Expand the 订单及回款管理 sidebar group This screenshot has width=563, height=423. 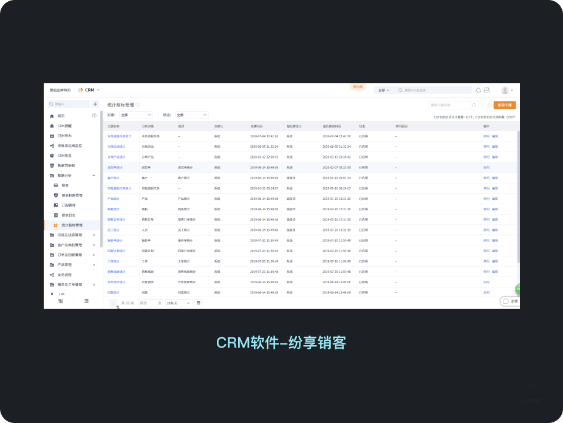(94, 255)
